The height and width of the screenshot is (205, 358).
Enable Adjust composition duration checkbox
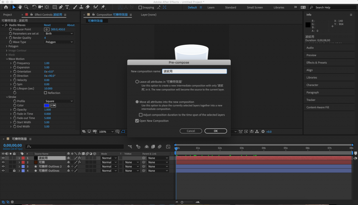tap(141, 115)
